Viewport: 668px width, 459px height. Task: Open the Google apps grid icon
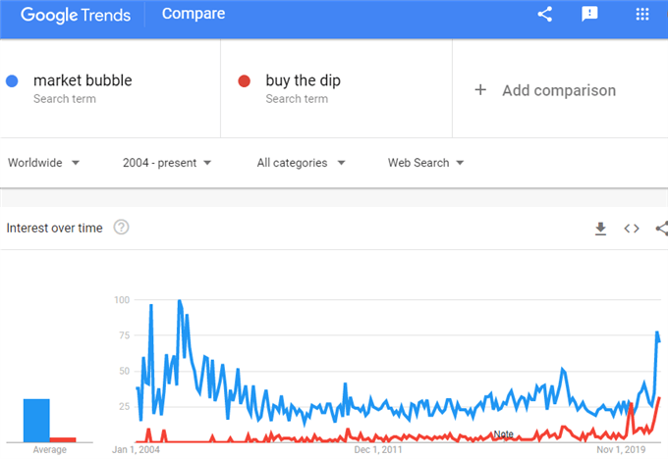coord(642,14)
